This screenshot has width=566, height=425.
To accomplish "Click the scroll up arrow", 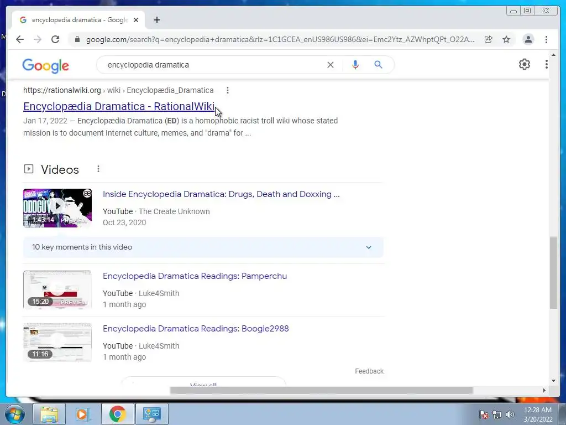I will click(x=553, y=55).
